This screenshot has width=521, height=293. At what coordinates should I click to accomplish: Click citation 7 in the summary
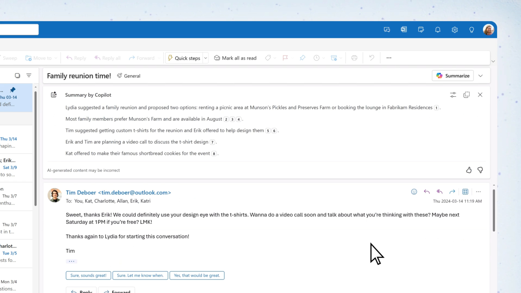[x=212, y=142]
